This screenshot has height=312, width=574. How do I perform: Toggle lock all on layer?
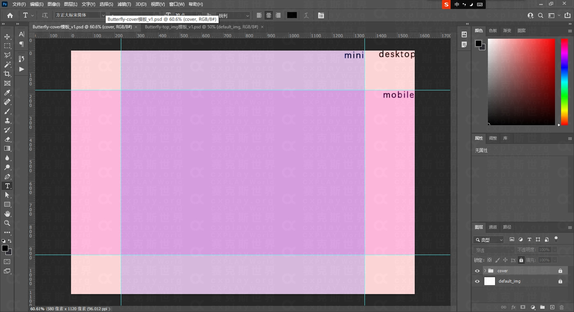[521, 260]
